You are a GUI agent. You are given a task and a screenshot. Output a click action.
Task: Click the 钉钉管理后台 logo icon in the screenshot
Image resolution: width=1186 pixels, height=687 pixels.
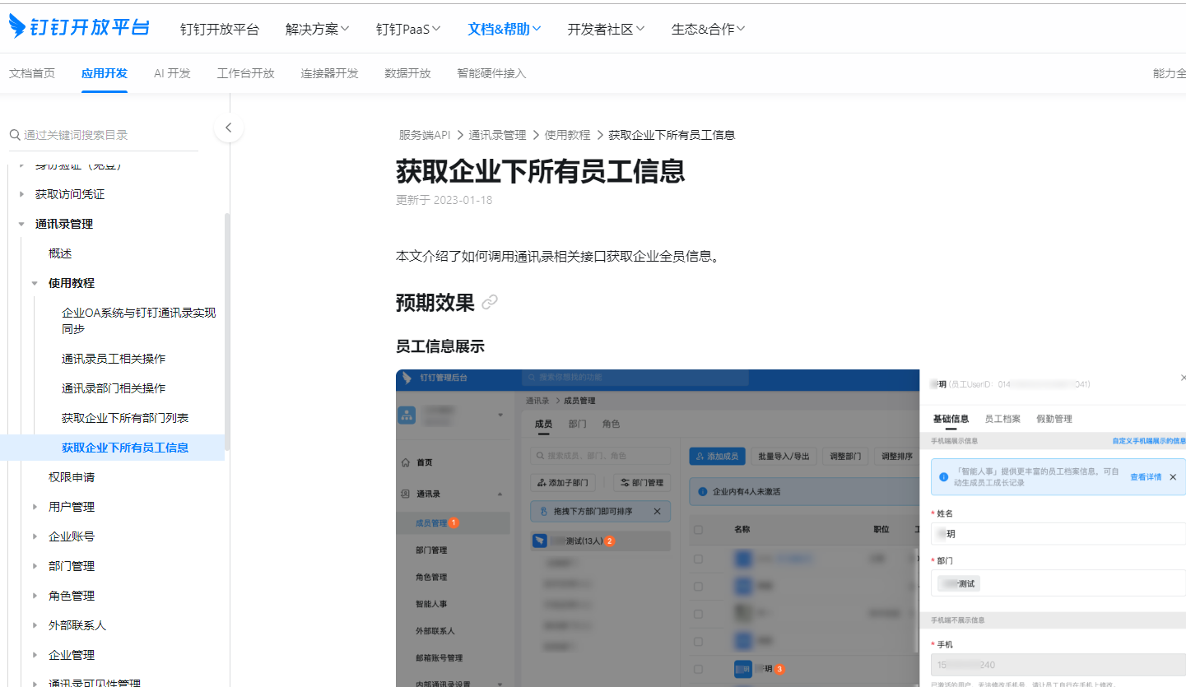tap(408, 378)
